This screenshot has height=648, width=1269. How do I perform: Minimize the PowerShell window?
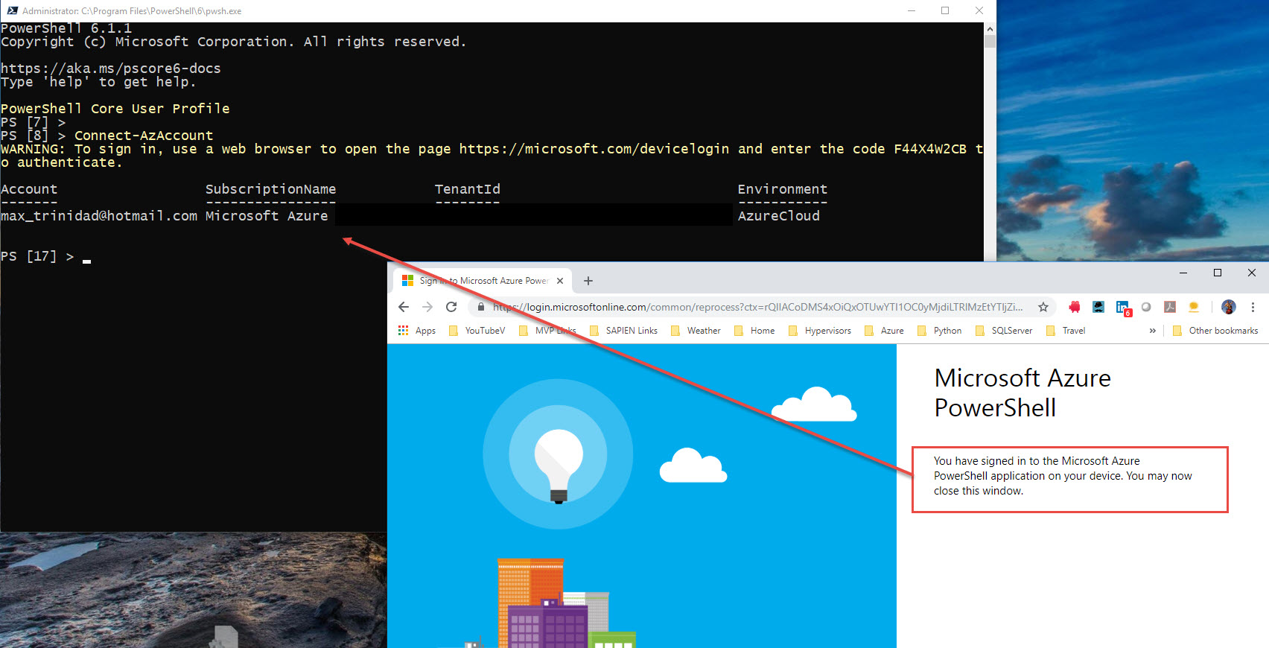point(912,10)
